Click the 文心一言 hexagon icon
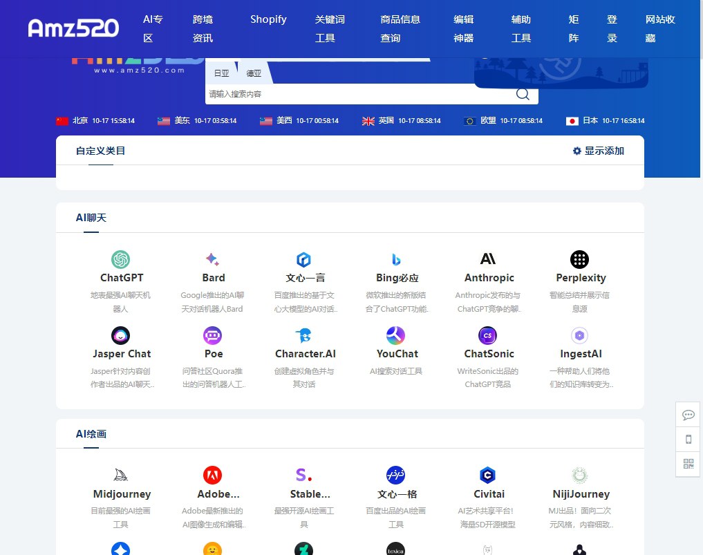The height and width of the screenshot is (555, 703). [x=304, y=260]
